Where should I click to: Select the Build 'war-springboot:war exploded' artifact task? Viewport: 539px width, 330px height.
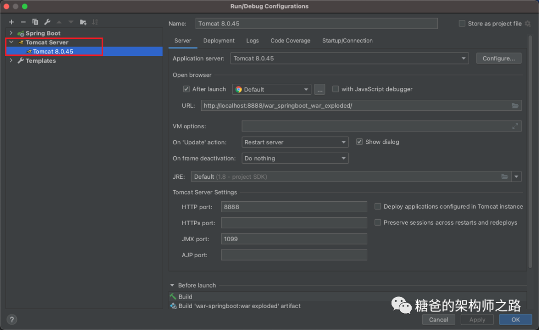347,306
